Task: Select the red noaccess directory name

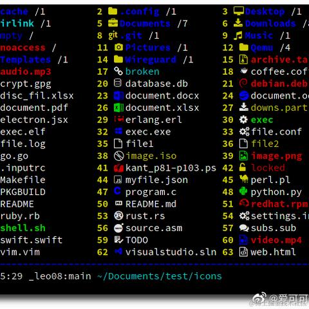Action: click(23, 48)
